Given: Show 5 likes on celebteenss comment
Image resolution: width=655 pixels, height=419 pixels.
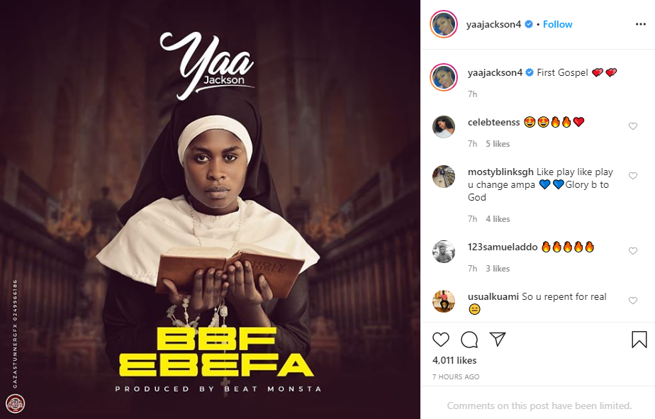Looking at the screenshot, I should 498,144.
